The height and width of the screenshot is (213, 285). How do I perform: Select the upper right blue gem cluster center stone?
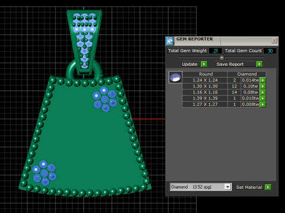105,99
